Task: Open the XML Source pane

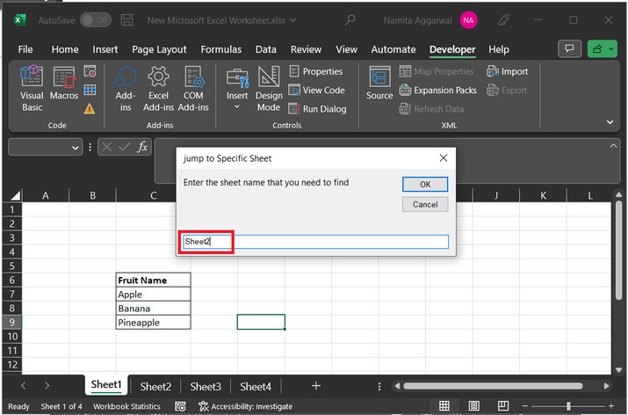Action: [379, 88]
